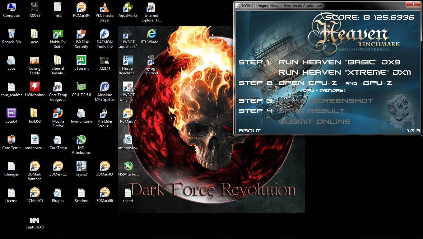The width and height of the screenshot is (423, 239).
Task: Open Absolute MP3 Splitter icon
Action: point(105,92)
